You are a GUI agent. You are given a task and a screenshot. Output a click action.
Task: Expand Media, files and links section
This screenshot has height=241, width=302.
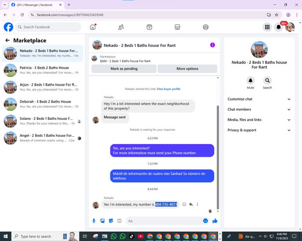click(x=259, y=120)
